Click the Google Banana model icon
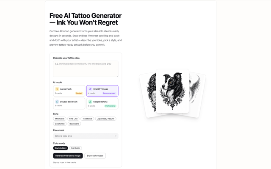Viewport: 271px width, 169px height. (90, 102)
